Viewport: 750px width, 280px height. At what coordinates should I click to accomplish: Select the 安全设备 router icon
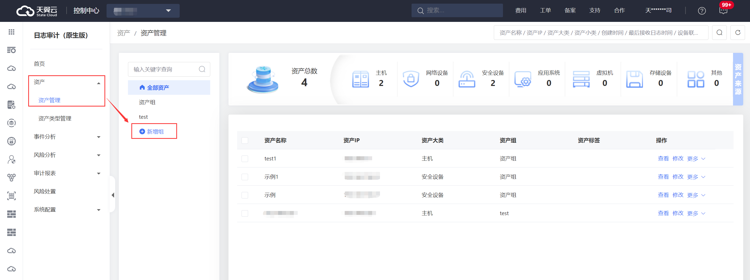(467, 79)
